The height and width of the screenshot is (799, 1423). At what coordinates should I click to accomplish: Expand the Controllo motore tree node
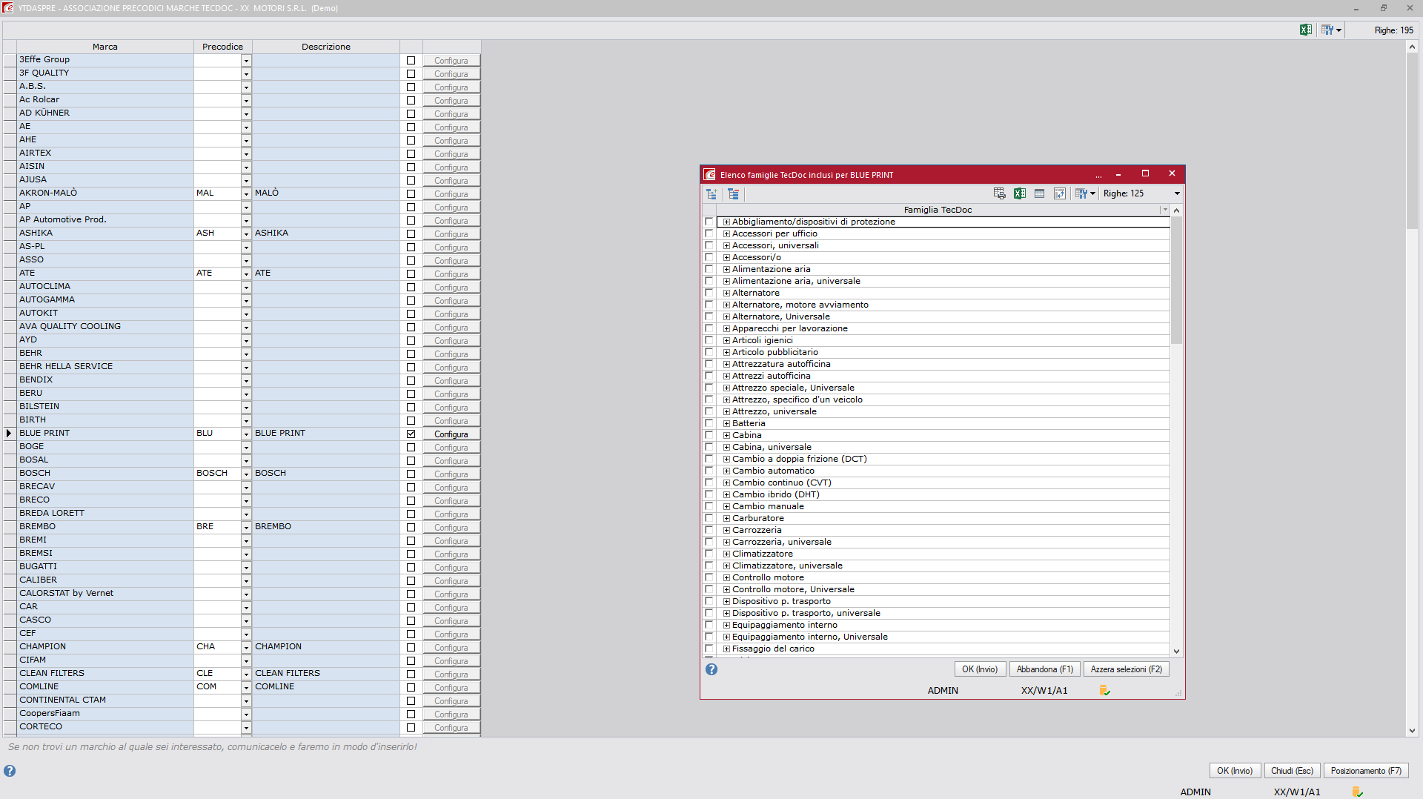pos(727,578)
